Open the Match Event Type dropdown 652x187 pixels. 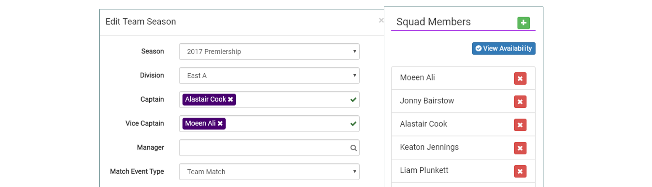pos(269,172)
